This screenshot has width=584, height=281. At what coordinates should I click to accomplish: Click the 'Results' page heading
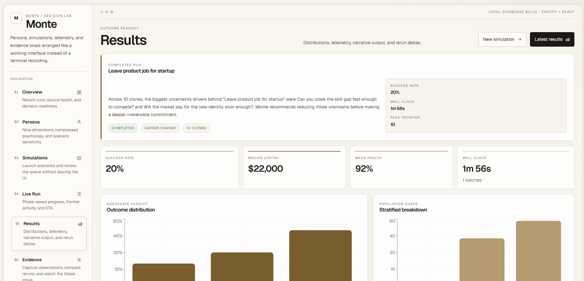[124, 40]
